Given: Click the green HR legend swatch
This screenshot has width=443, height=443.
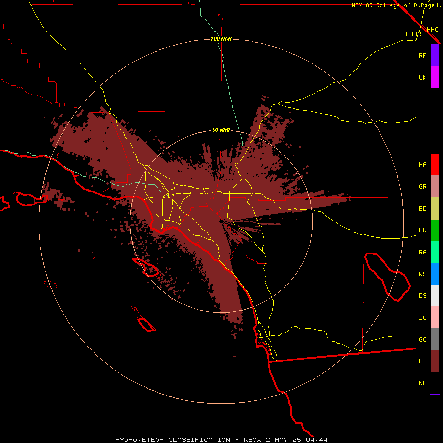Looking at the screenshot, I should [x=435, y=230].
